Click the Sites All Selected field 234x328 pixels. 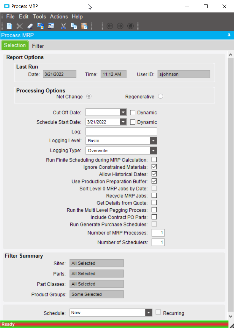pyautogui.click(x=96, y=263)
